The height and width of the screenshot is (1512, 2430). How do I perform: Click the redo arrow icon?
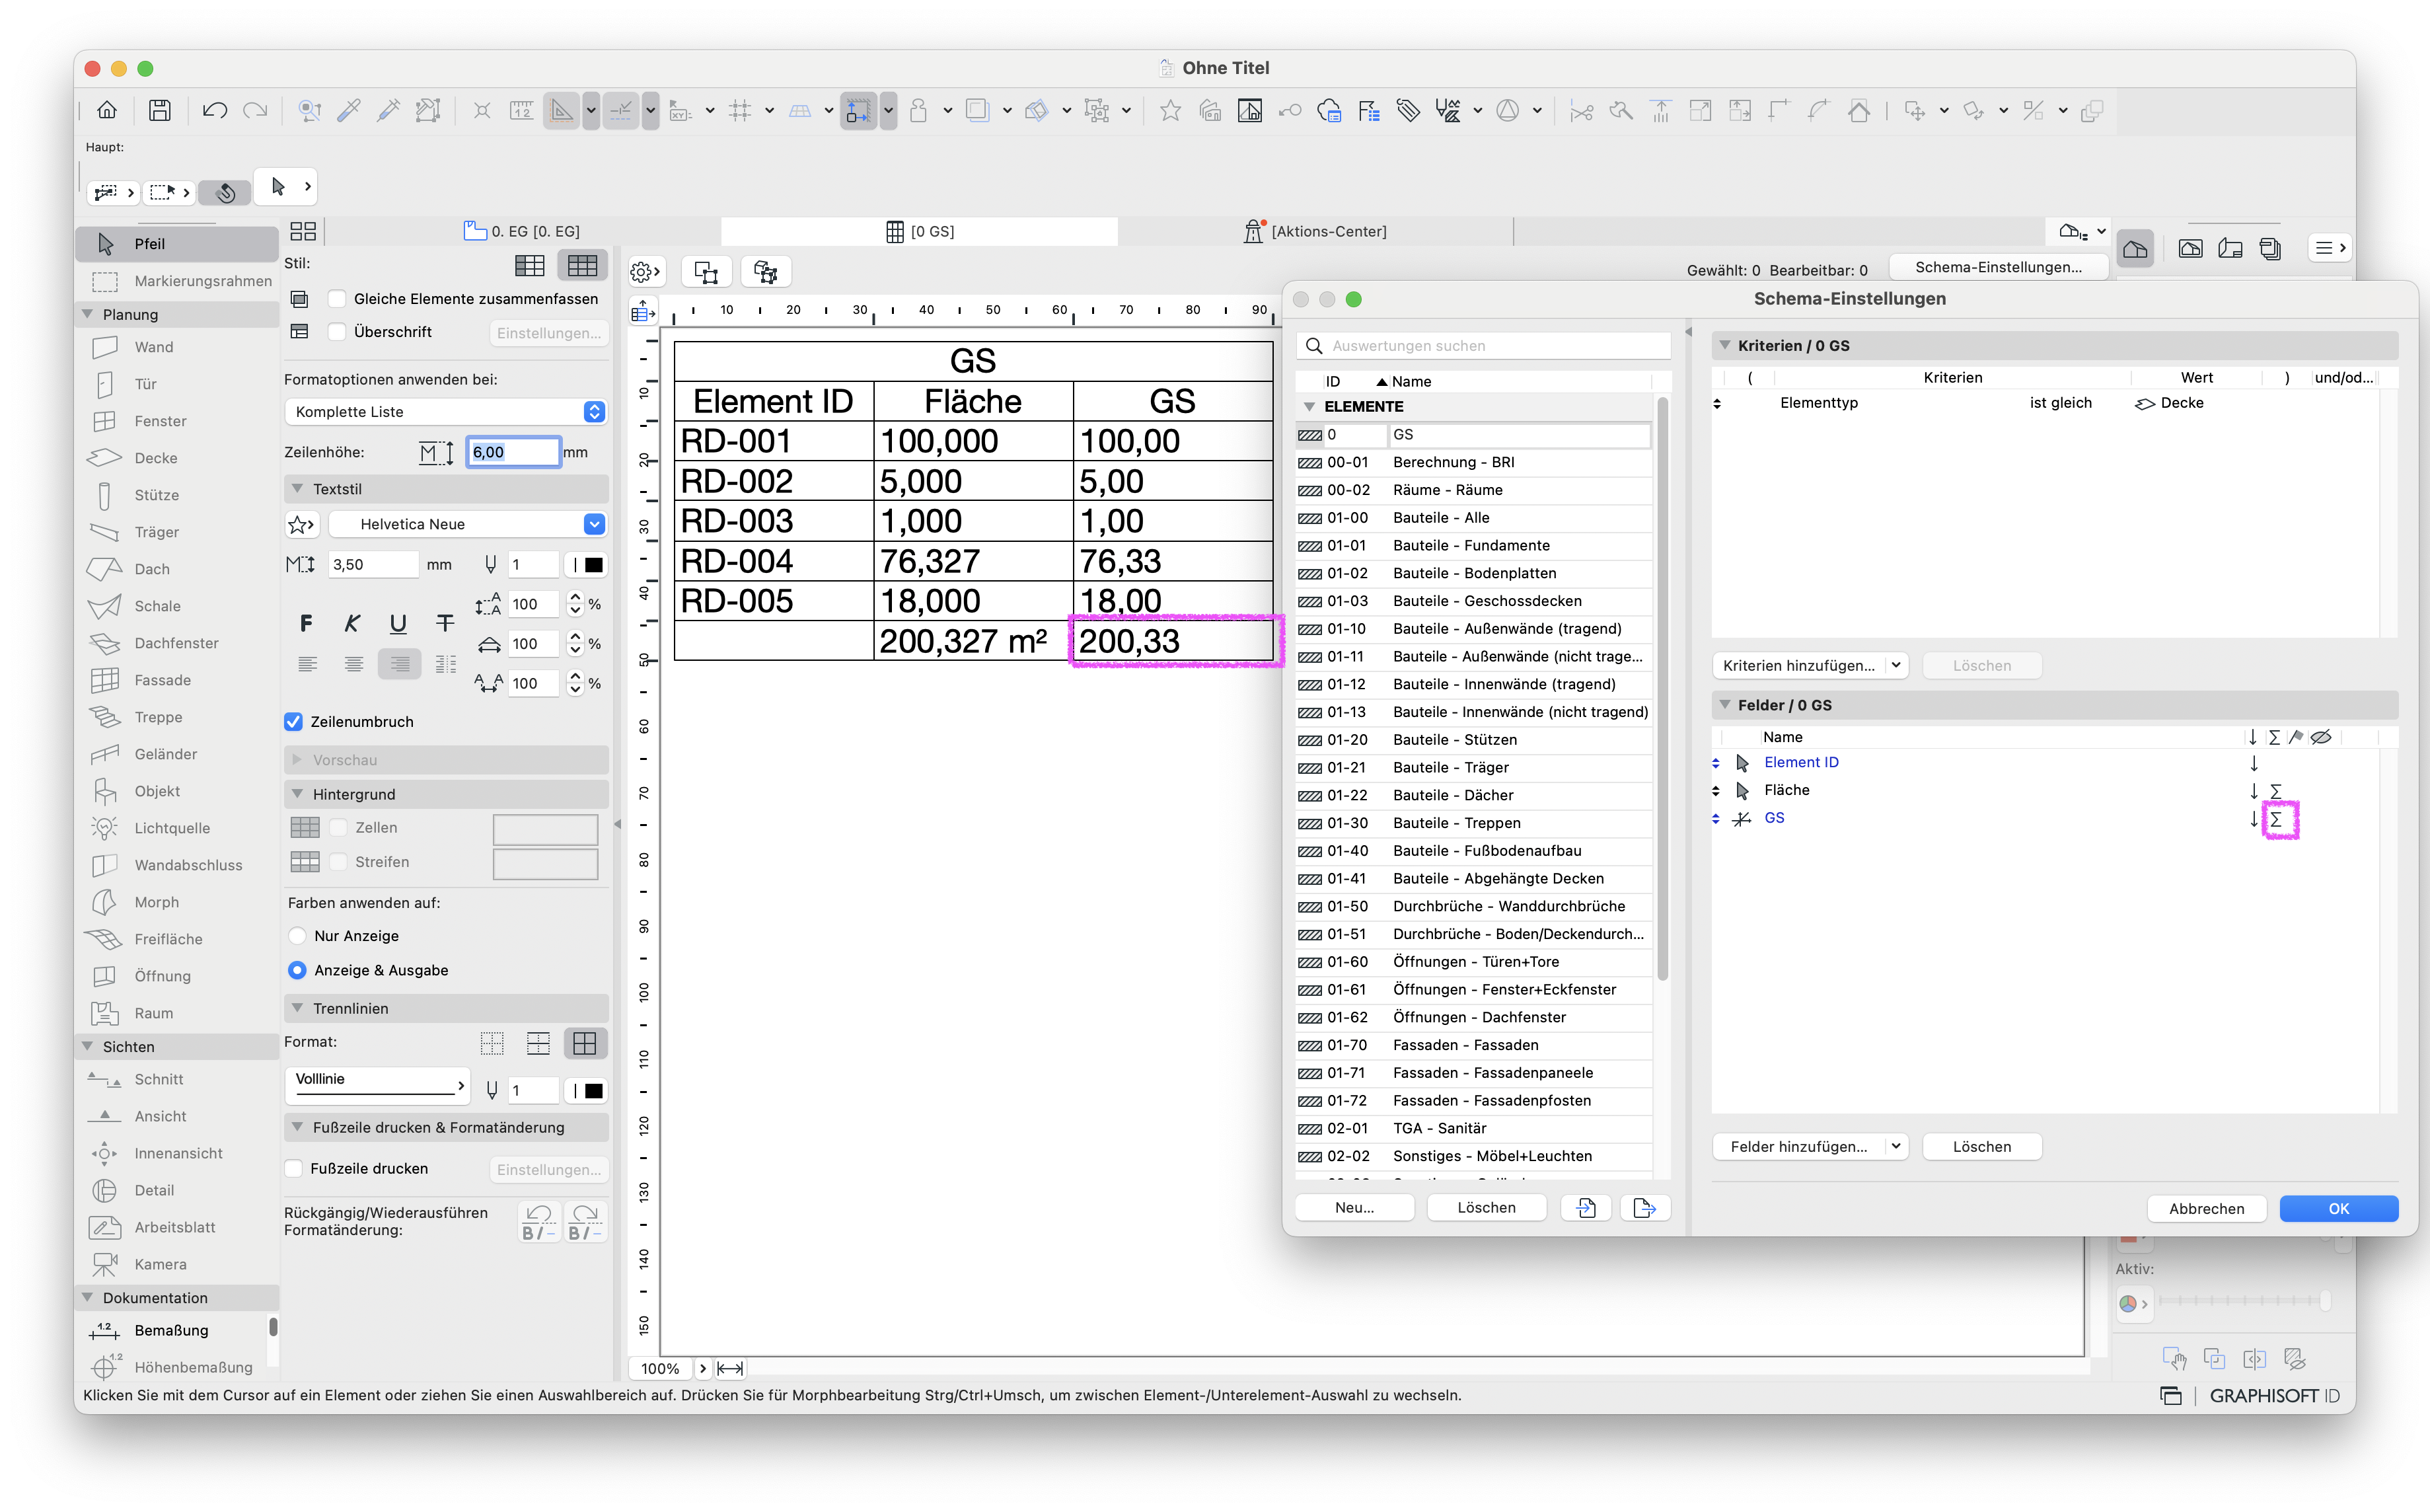pos(256,110)
